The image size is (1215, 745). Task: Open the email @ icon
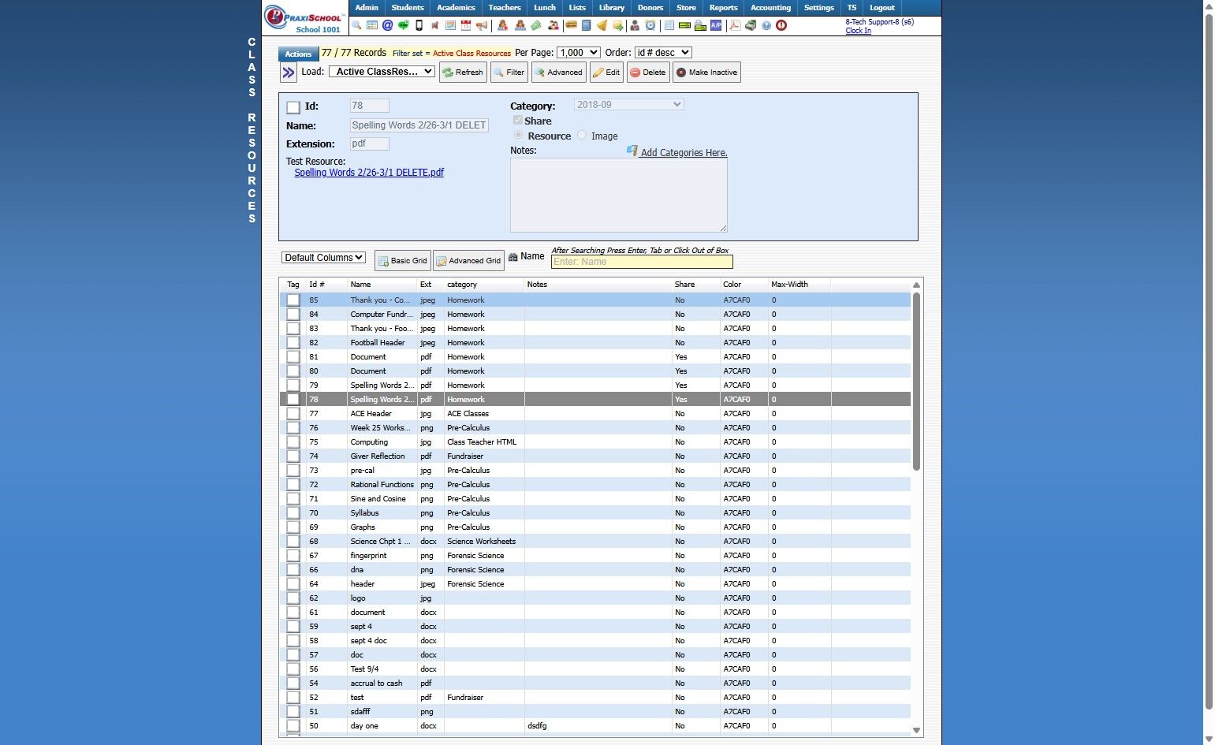click(387, 25)
